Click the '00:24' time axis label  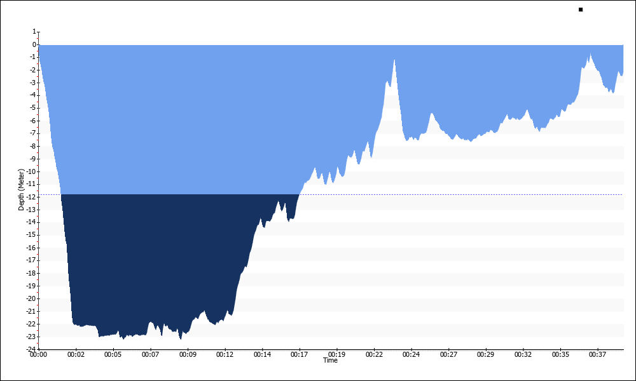click(x=411, y=355)
